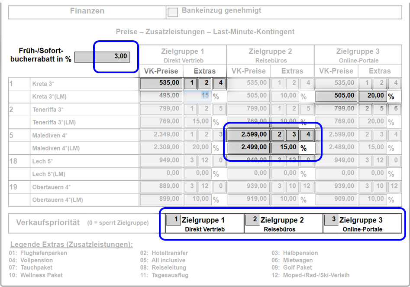Screen dimensions: 410x287
Task: Select Kreta 3* VK-Preis field for Zielgruppe 1
Action: [x=161, y=83]
